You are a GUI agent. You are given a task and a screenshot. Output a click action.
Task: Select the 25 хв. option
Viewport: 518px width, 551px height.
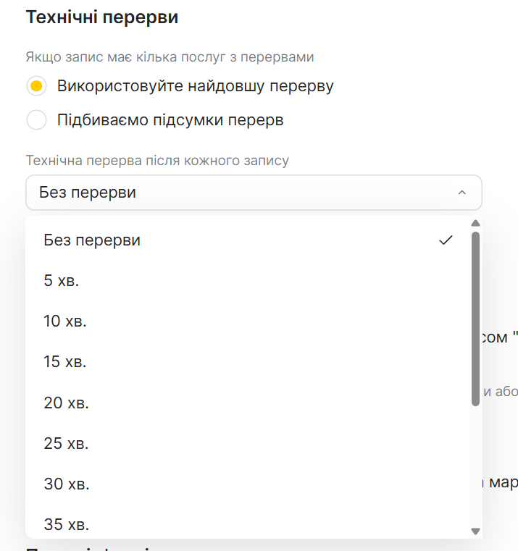point(66,443)
